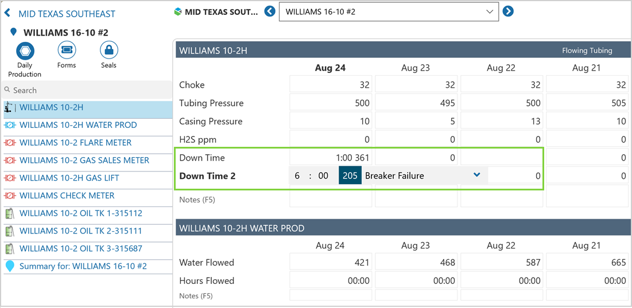Click the Daily Production icon
Screen dimensions: 632x308
click(25, 52)
